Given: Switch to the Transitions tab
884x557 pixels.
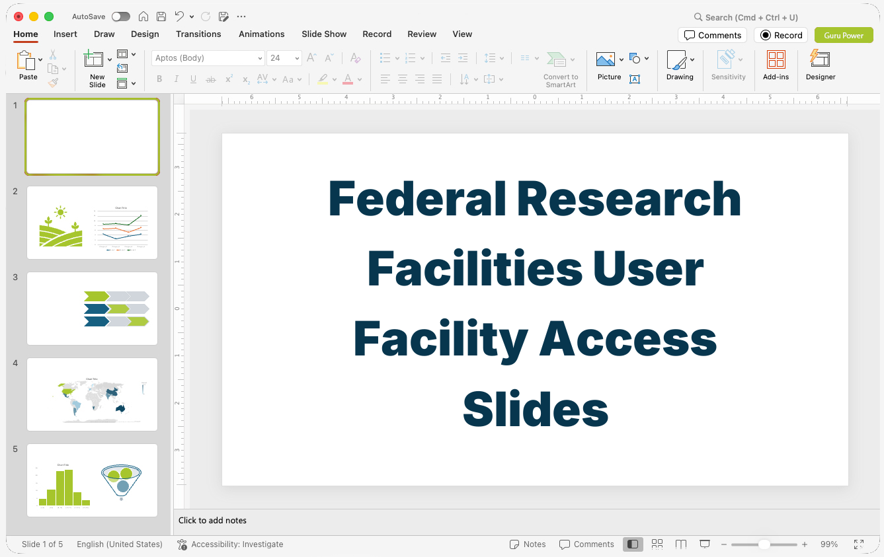Looking at the screenshot, I should pos(198,34).
